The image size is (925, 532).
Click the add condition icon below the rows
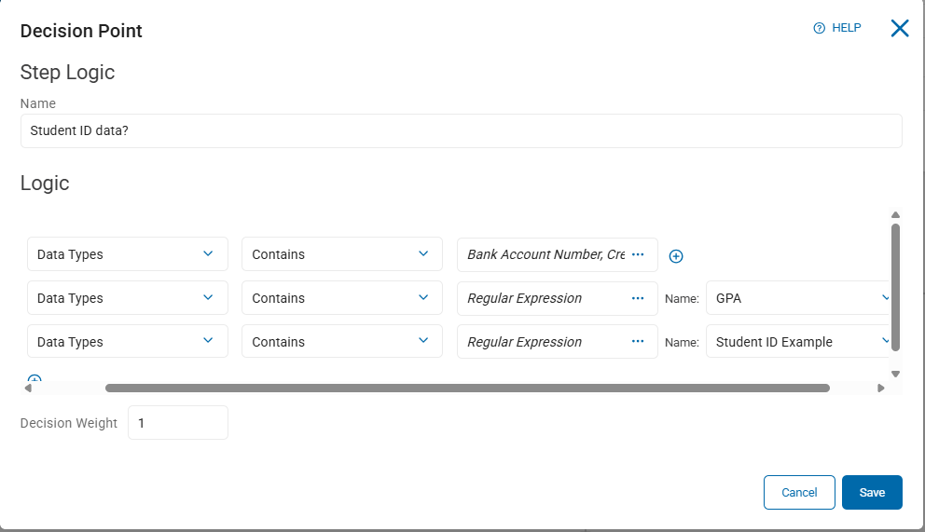(x=35, y=379)
